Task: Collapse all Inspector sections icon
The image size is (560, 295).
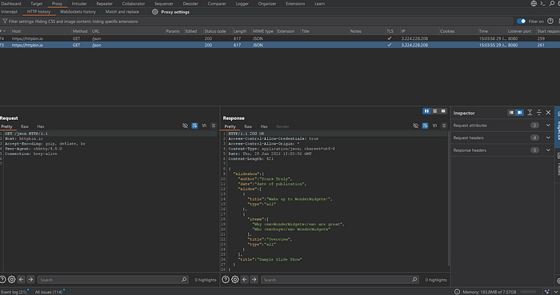Action: click(539, 113)
